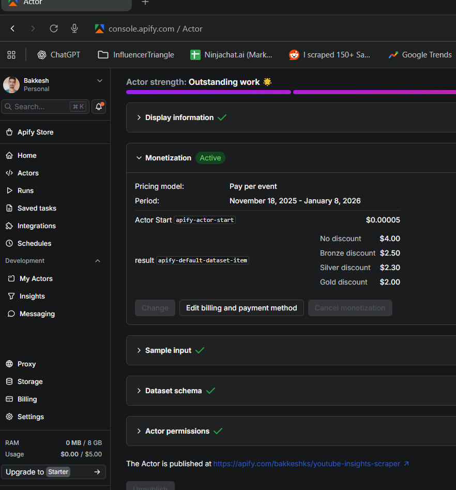This screenshot has height=490, width=456.
Task: Go back using the browser back arrow
Action: click(12, 29)
